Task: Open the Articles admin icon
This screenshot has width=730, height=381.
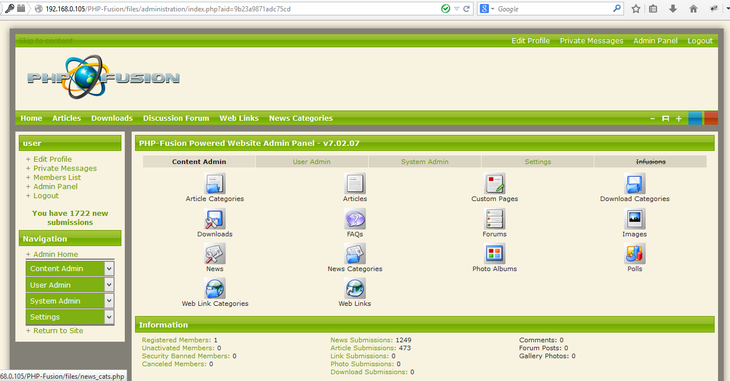Action: (x=355, y=184)
